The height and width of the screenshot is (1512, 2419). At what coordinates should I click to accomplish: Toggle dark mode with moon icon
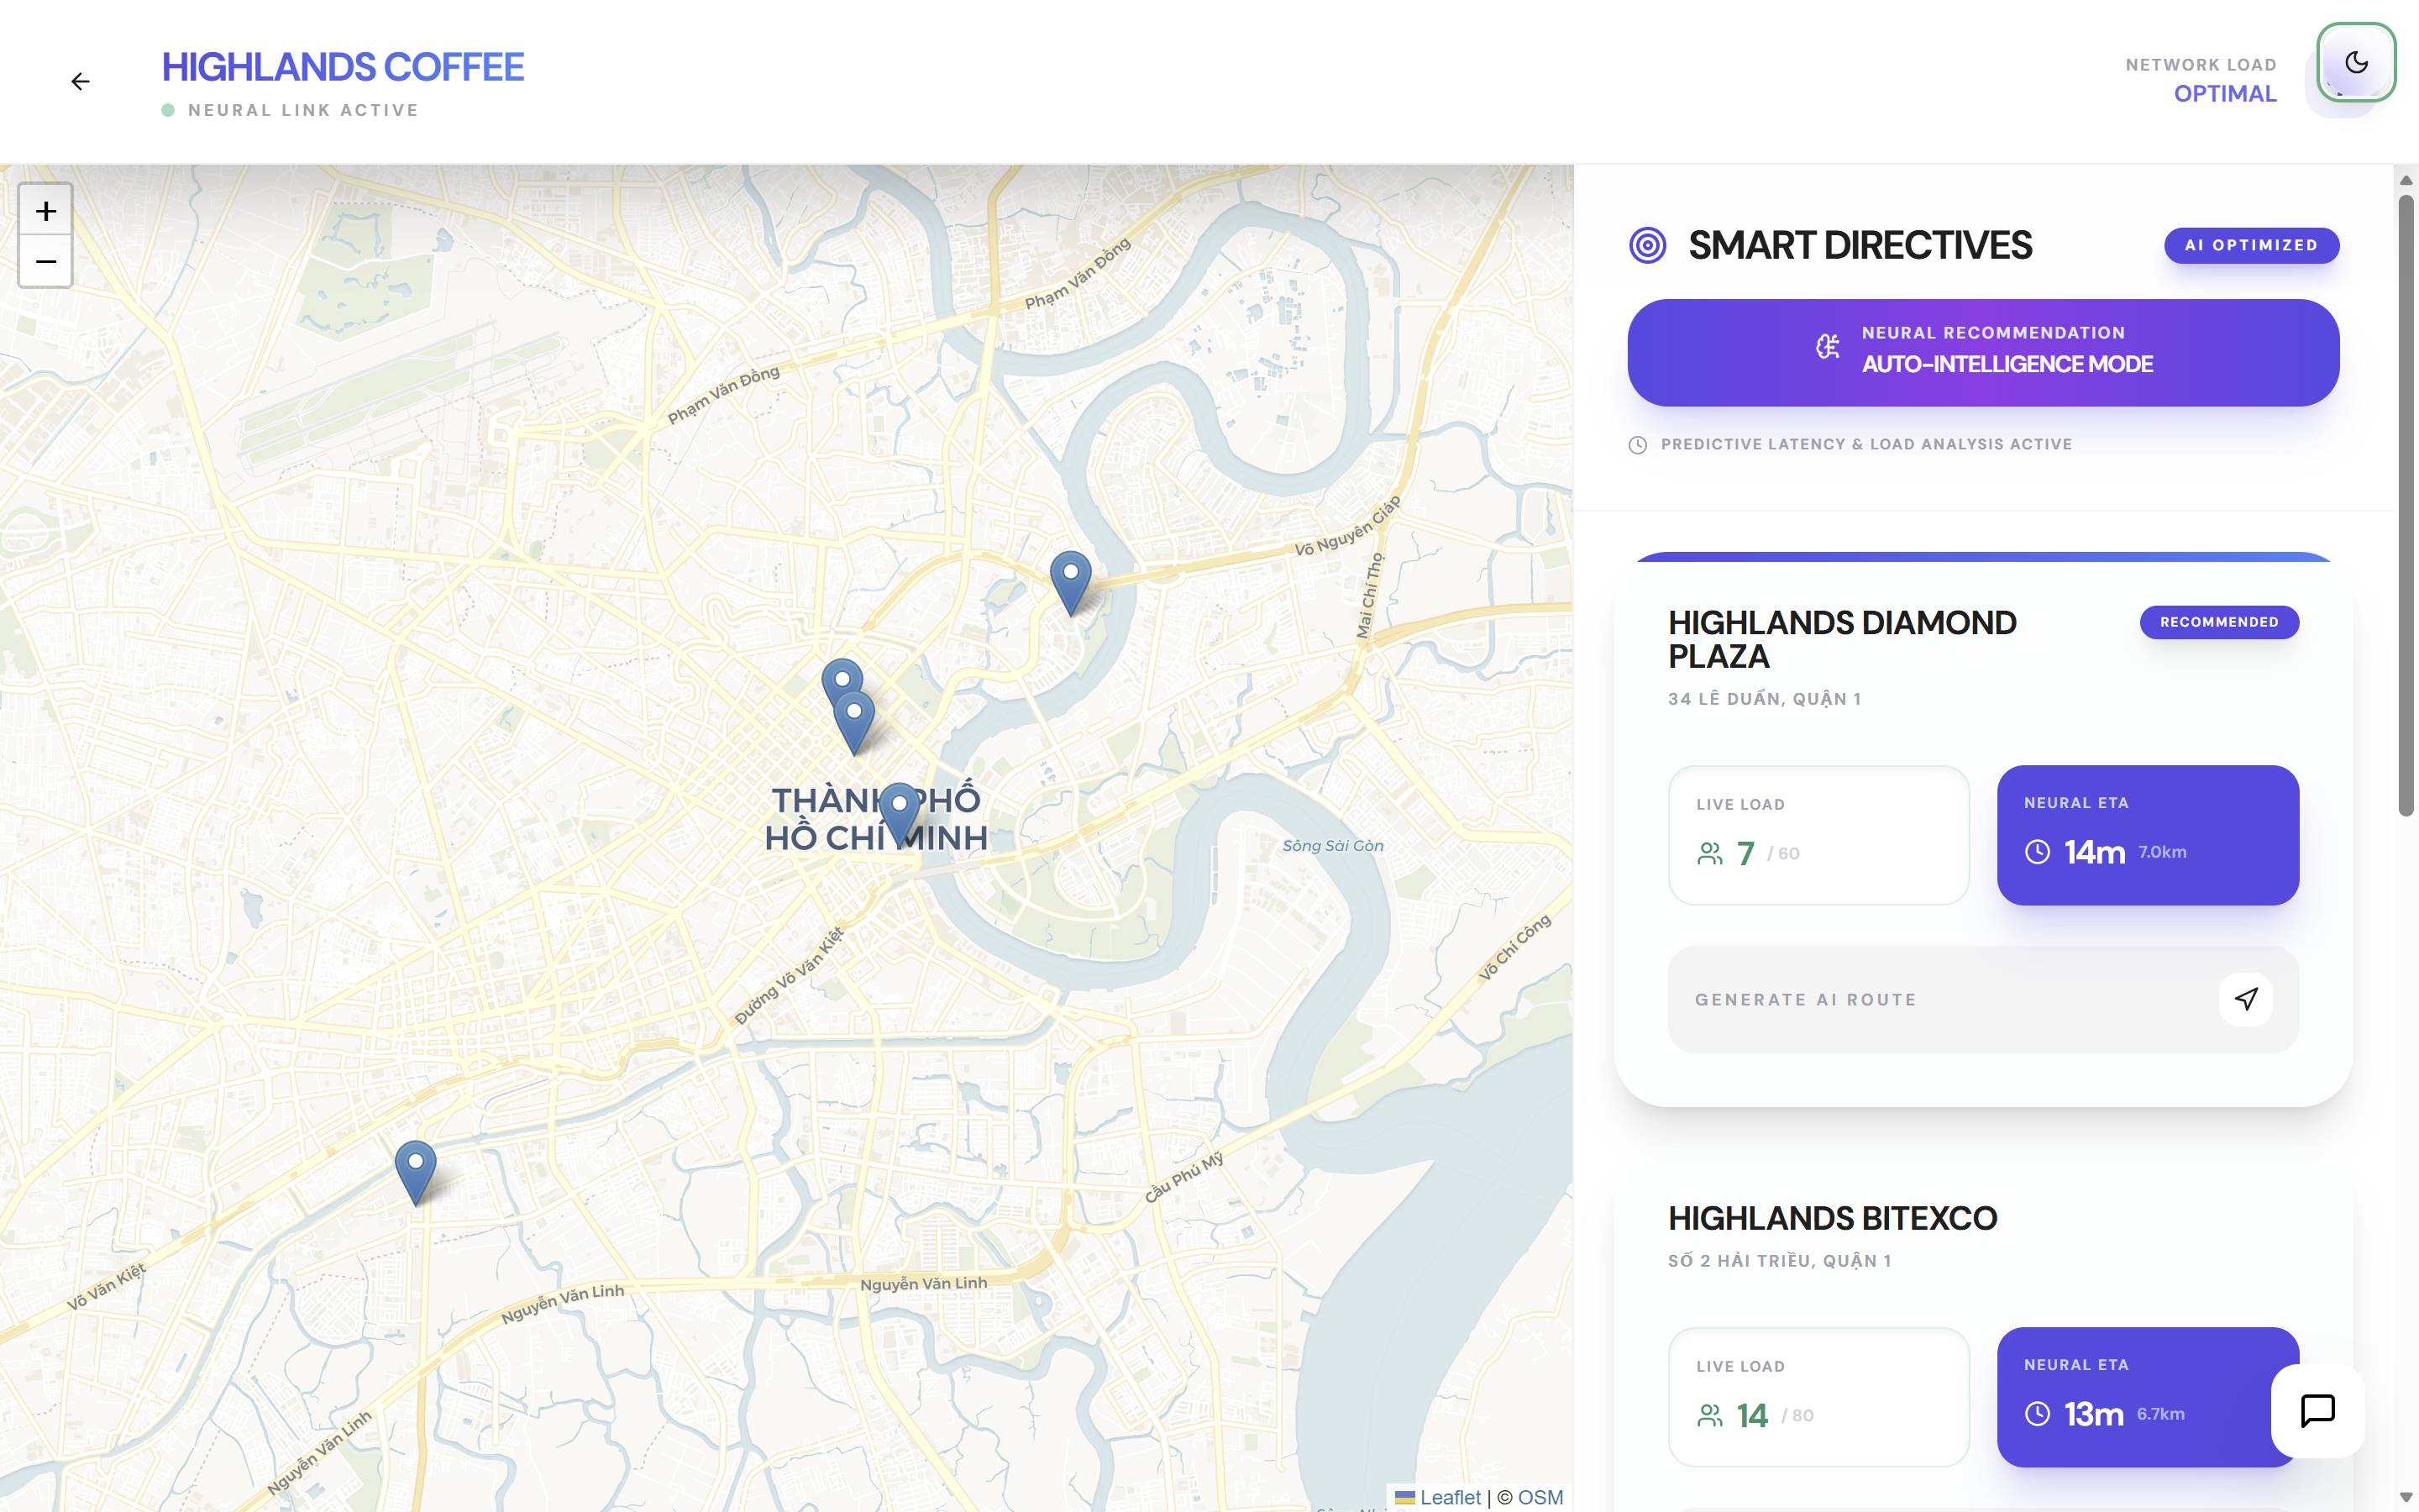(x=2355, y=63)
